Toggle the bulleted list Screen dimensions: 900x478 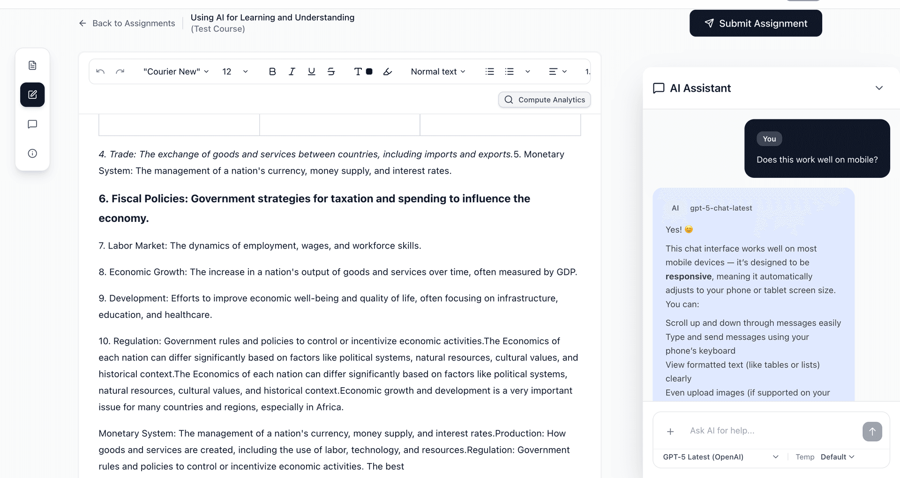[489, 71]
